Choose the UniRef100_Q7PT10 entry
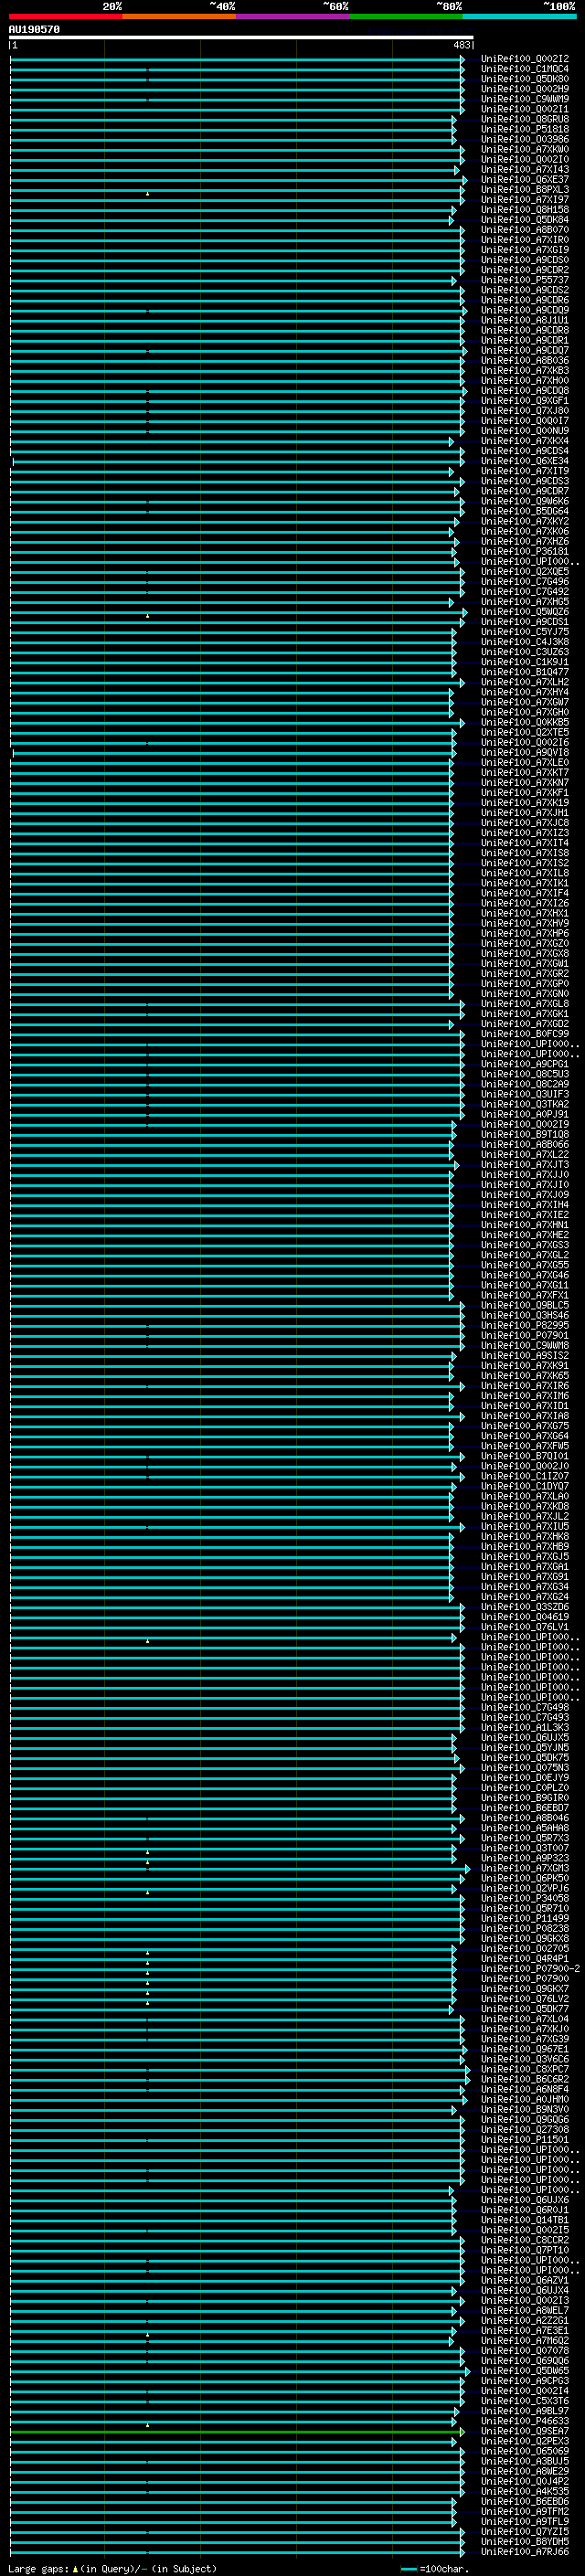This screenshot has height=2576, width=585. (525, 2251)
